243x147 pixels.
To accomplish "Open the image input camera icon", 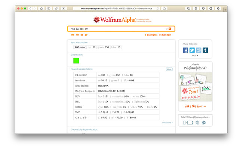I will tap(77, 35).
